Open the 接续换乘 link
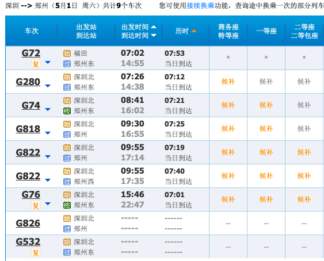The width and height of the screenshot is (324, 261). coord(200,6)
